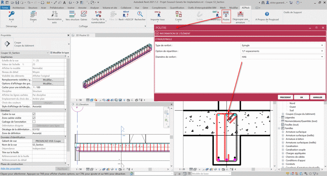Open the Architecture ribbon tab
Screen dimensions: 327x176
(18, 8)
